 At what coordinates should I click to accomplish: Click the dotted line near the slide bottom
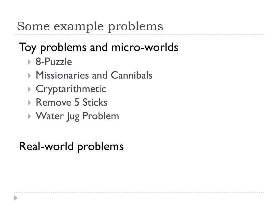(139, 193)
